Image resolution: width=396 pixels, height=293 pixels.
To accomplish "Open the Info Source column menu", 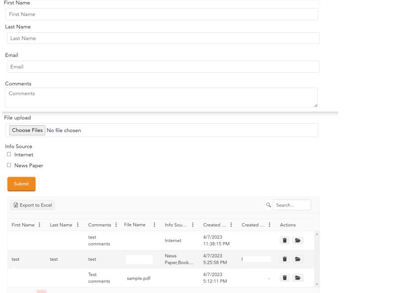I will [x=193, y=225].
